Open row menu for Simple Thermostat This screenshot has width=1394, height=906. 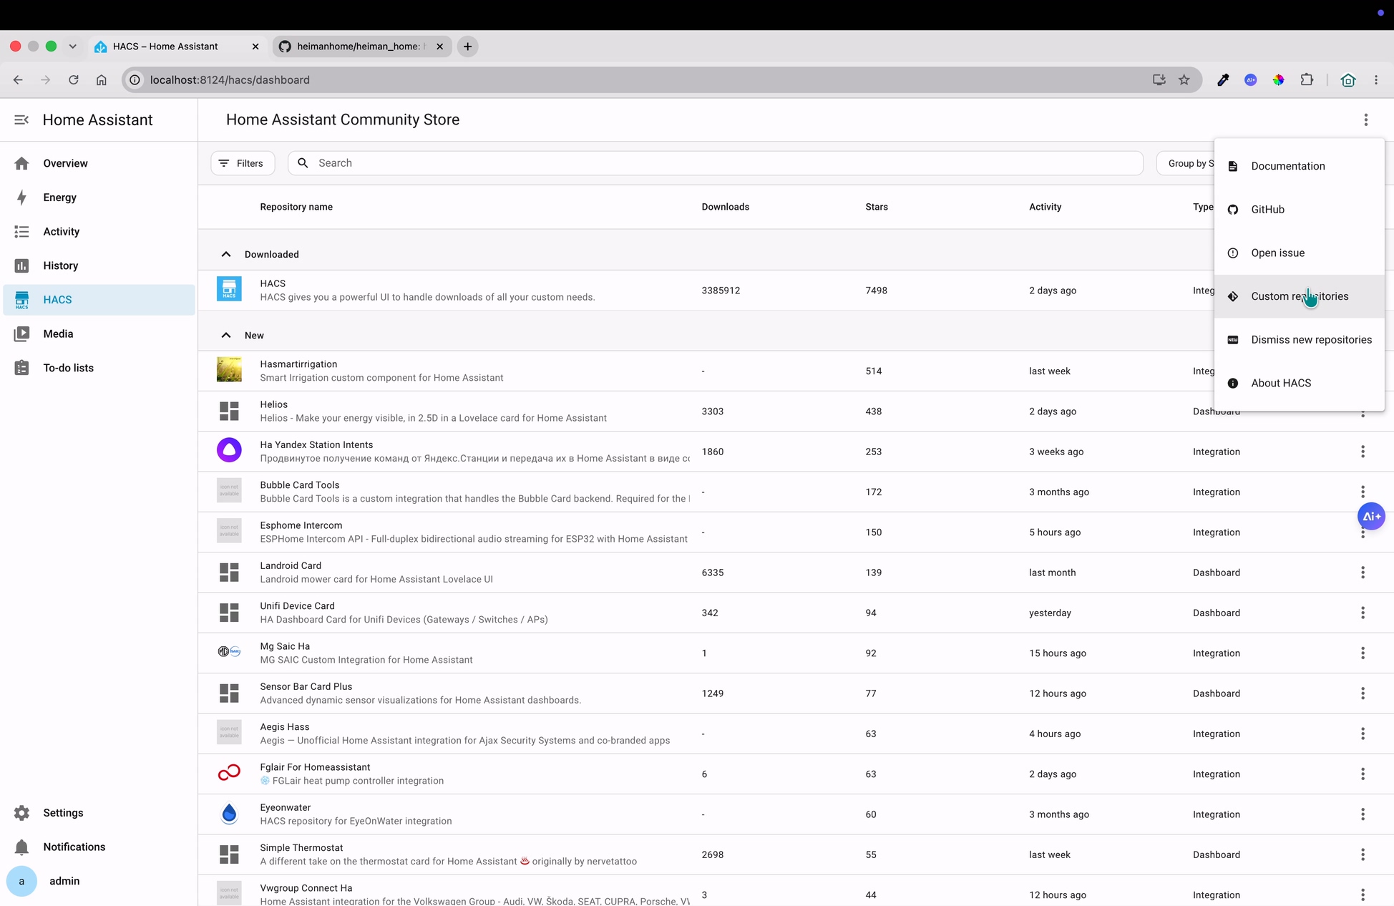tap(1363, 854)
